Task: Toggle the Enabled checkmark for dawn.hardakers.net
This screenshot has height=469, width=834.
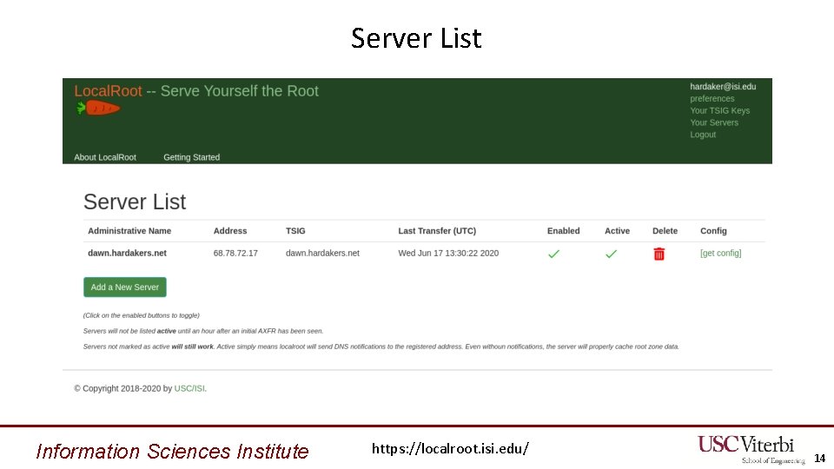Action: (x=553, y=254)
